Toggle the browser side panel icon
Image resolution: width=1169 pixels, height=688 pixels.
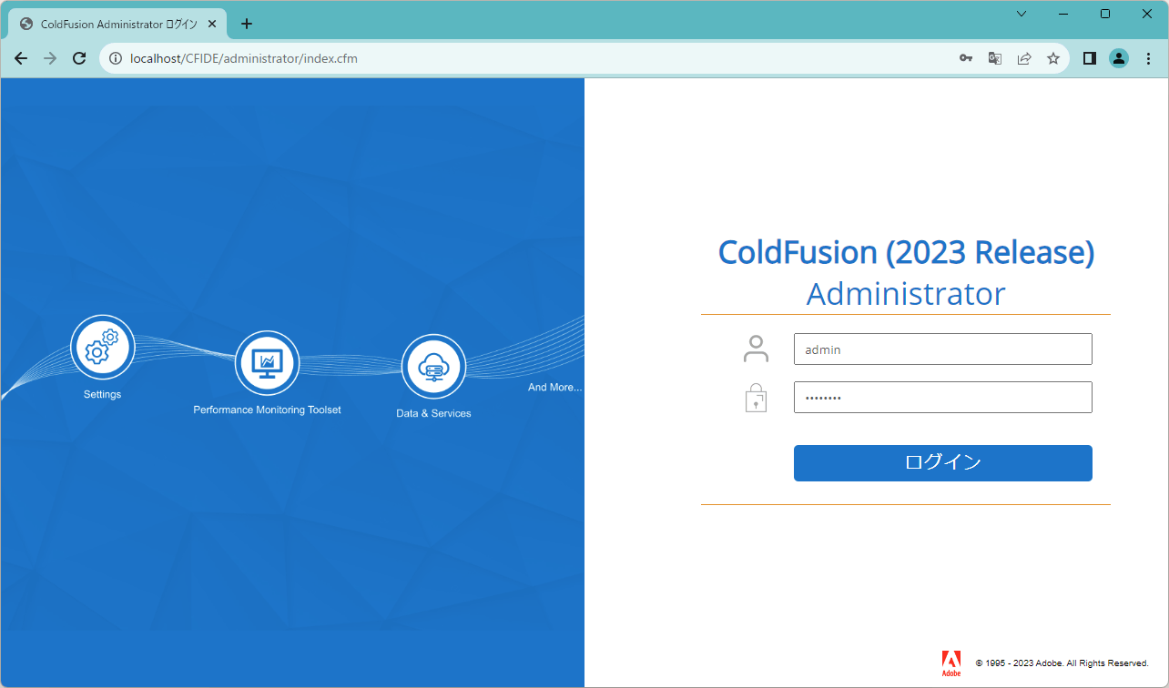tap(1089, 58)
